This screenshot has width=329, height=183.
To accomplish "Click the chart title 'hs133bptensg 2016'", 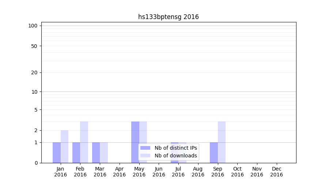I will coord(169,17).
